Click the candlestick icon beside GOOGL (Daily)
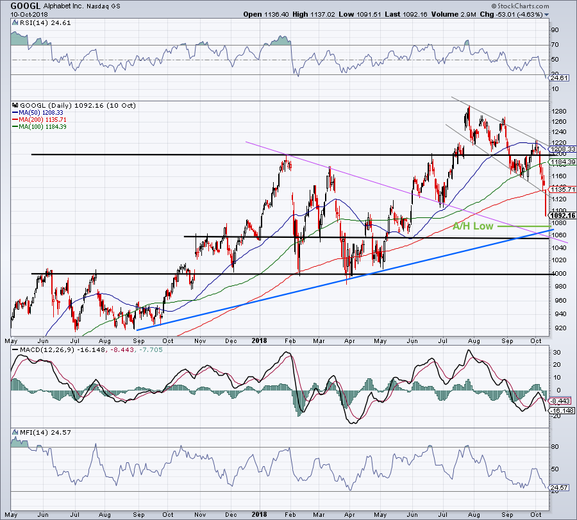Viewport: 577px width, 520px height. tap(15, 106)
